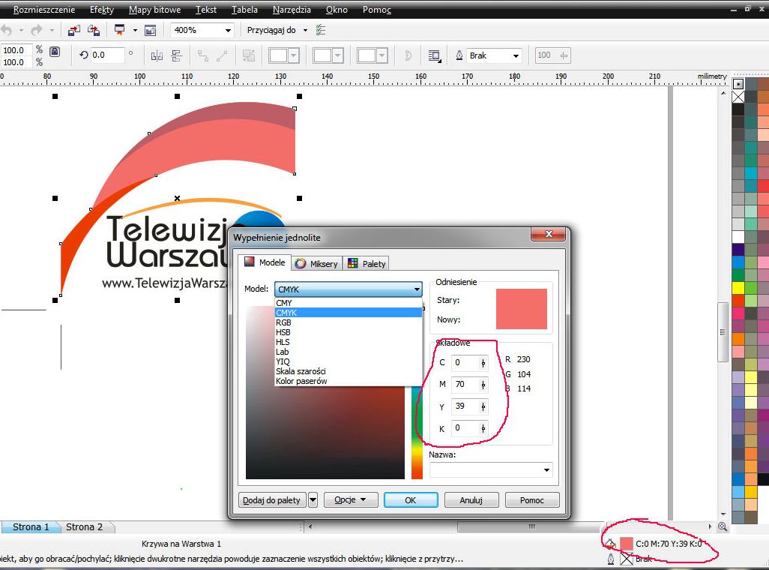Viewport: 769px width, 570px height.
Task: Click the navigator zoom icon at scrollbar corner
Action: click(723, 526)
